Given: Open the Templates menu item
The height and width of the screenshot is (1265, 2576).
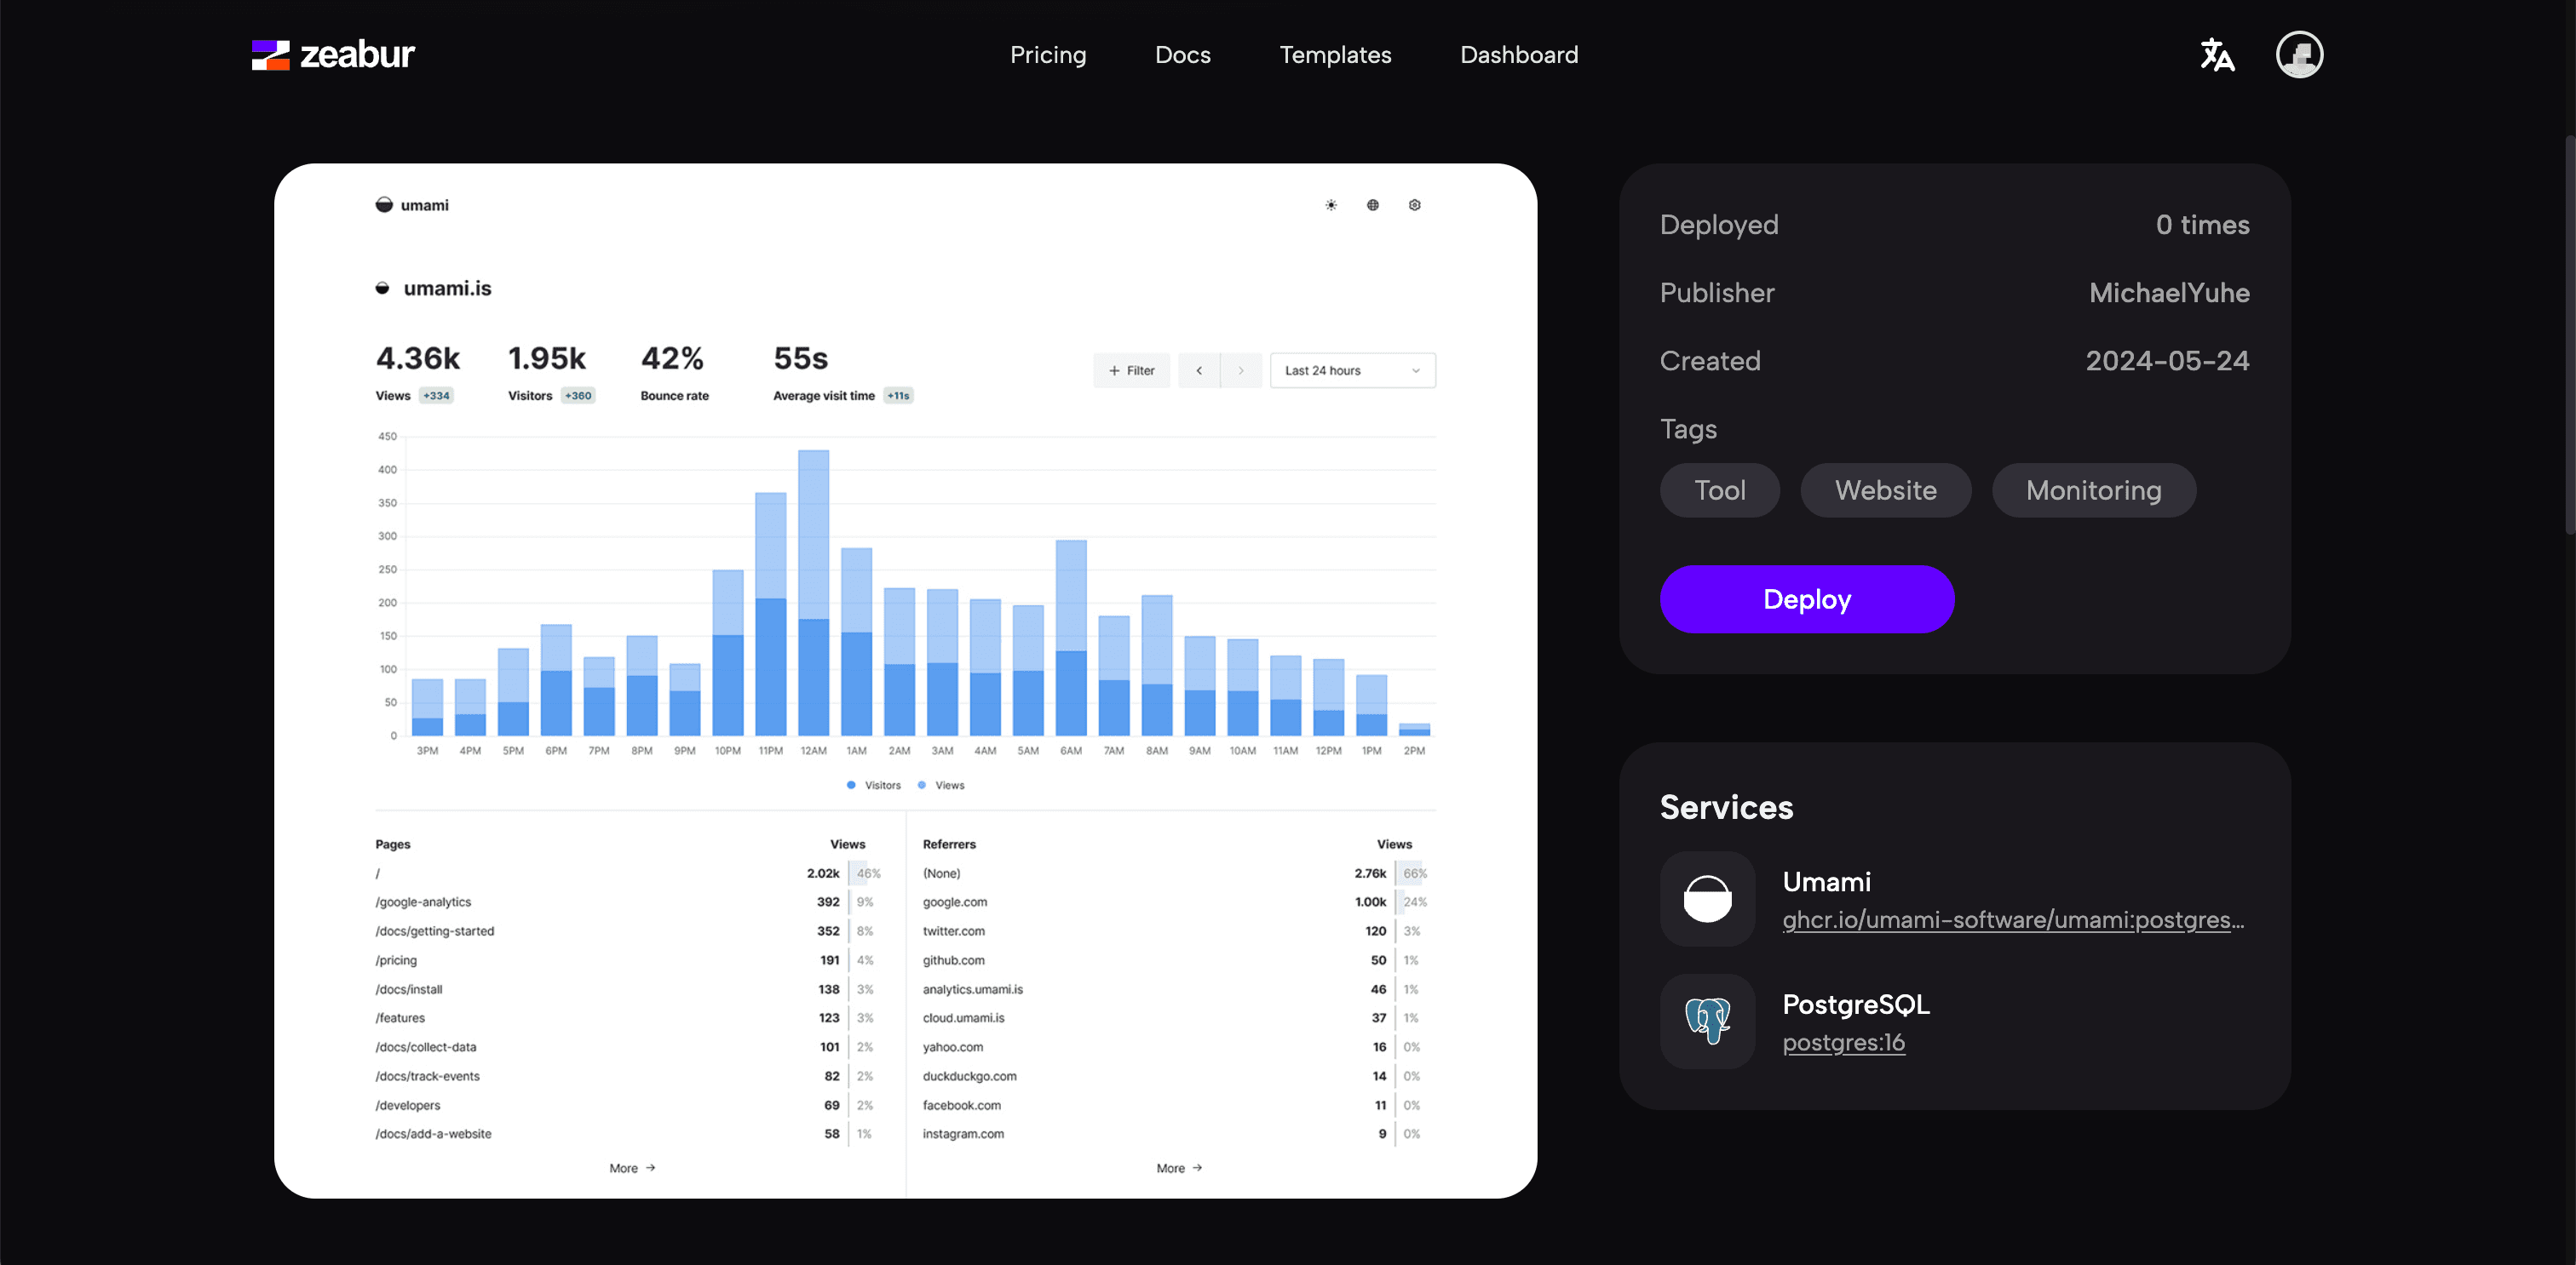Looking at the screenshot, I should point(1334,53).
